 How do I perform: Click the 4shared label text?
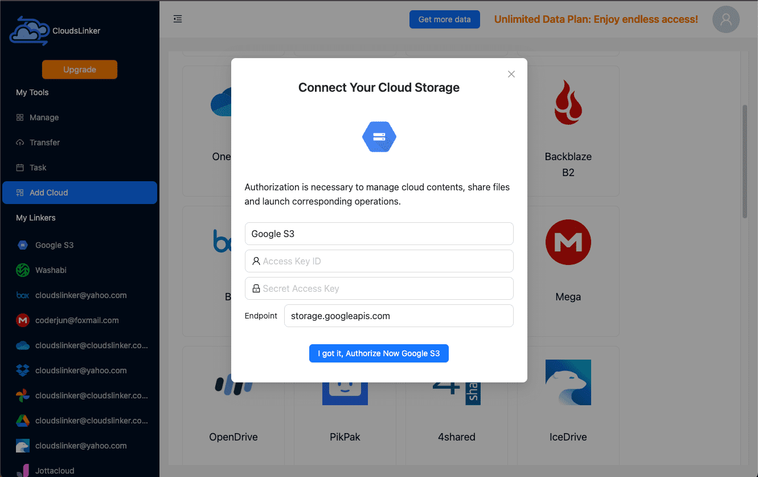(x=456, y=437)
